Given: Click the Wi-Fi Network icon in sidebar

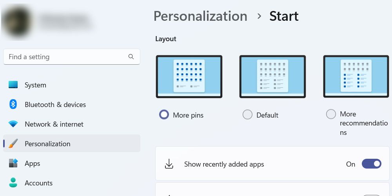Looking at the screenshot, I should (x=13, y=124).
